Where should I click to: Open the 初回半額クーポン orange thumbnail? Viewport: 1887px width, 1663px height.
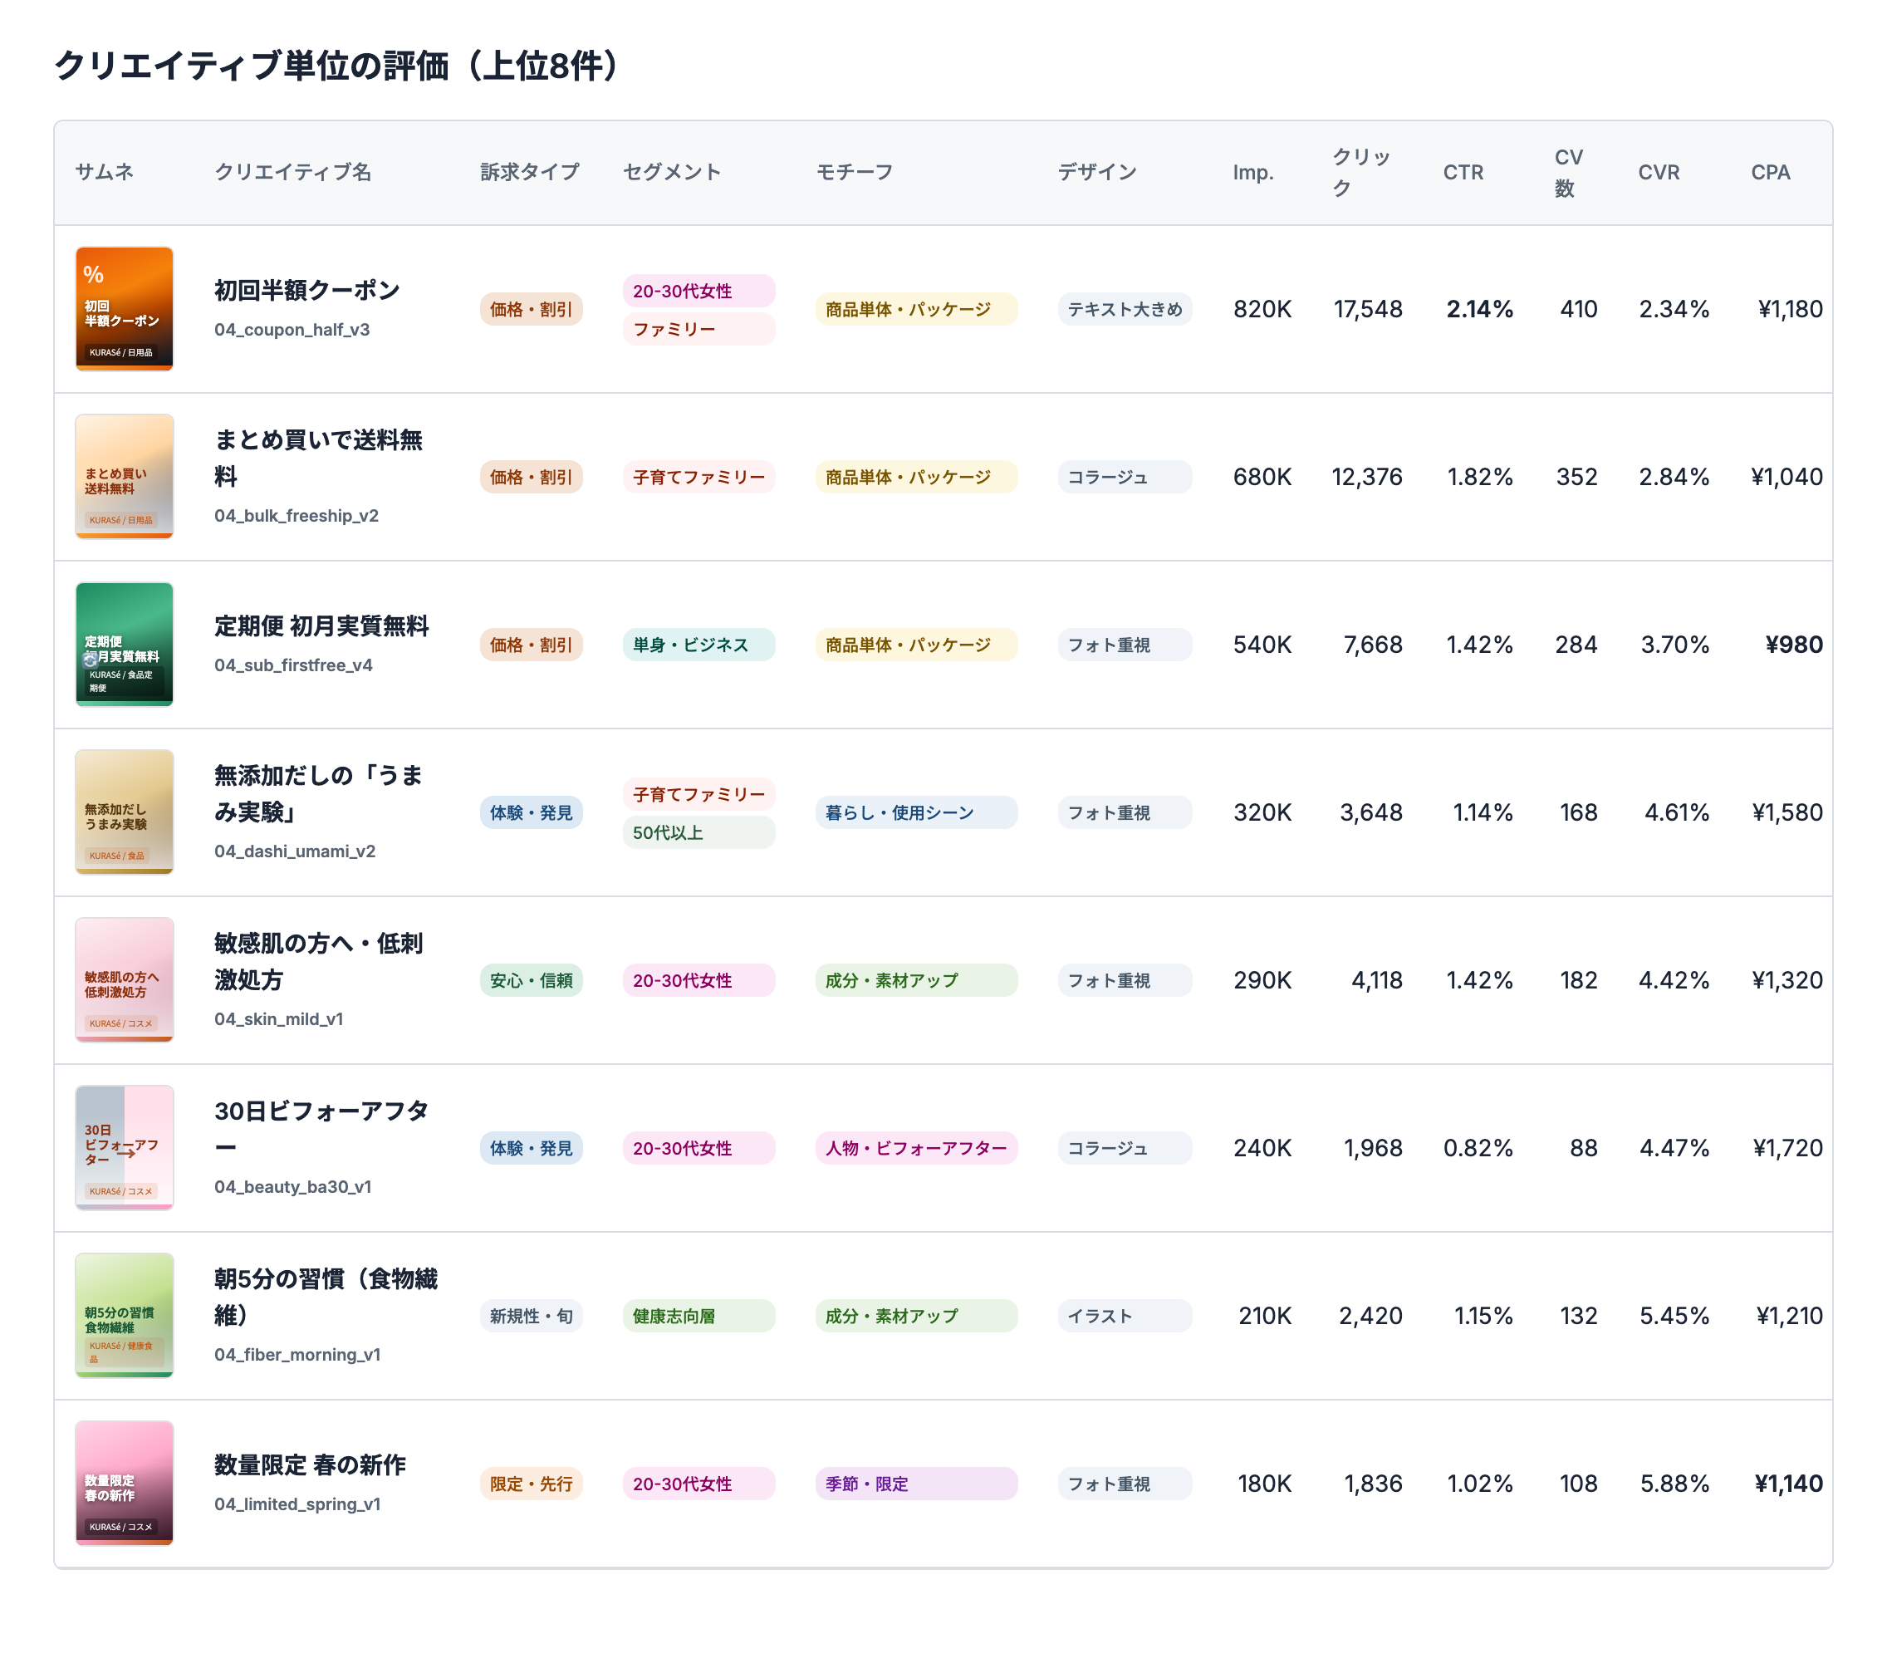tap(125, 308)
